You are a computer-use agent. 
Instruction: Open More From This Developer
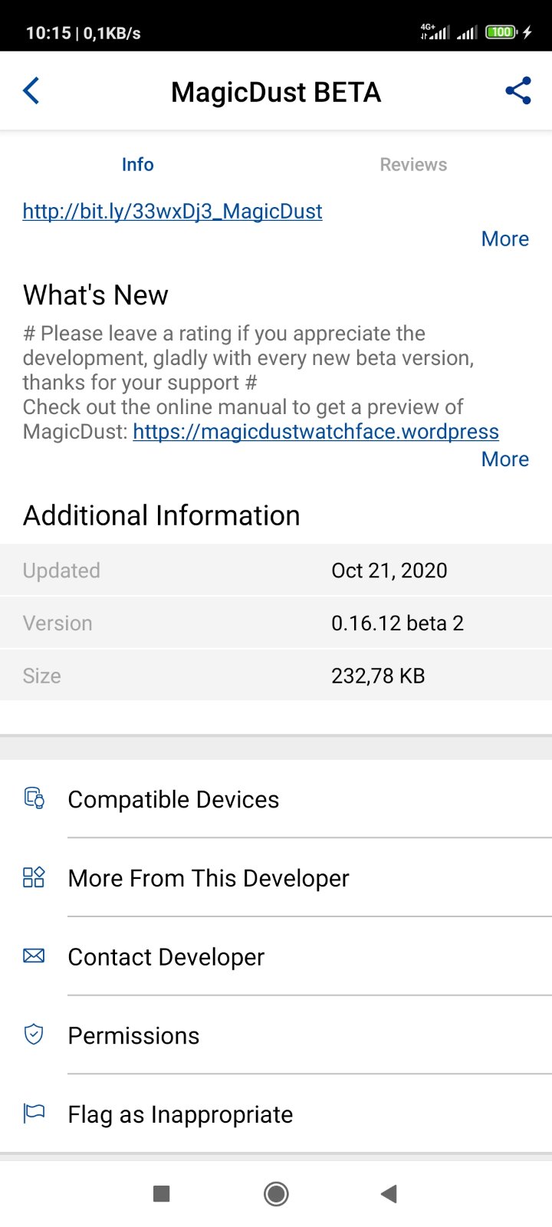209,879
